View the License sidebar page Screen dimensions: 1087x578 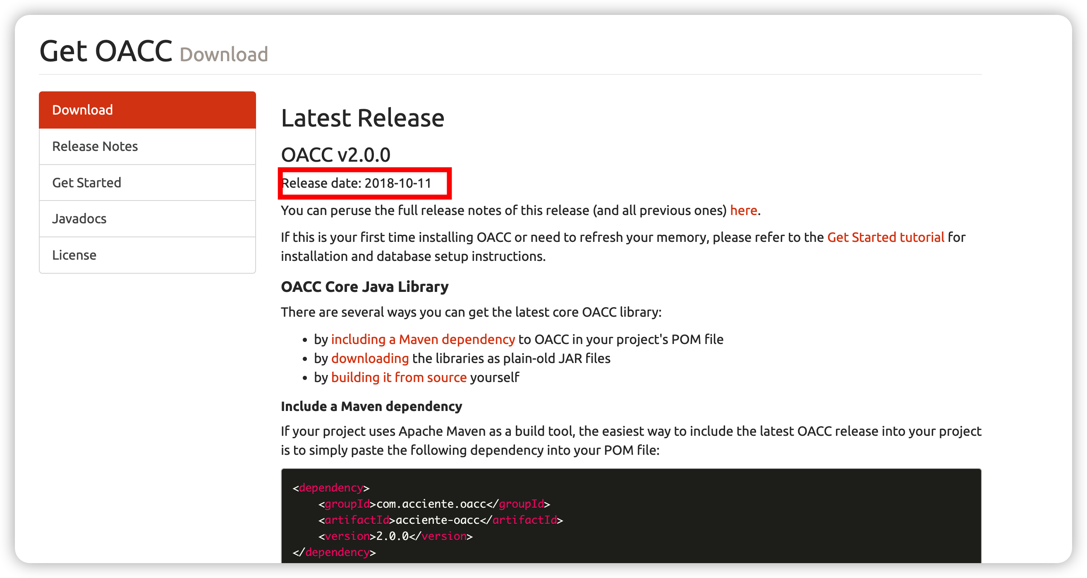[147, 255]
